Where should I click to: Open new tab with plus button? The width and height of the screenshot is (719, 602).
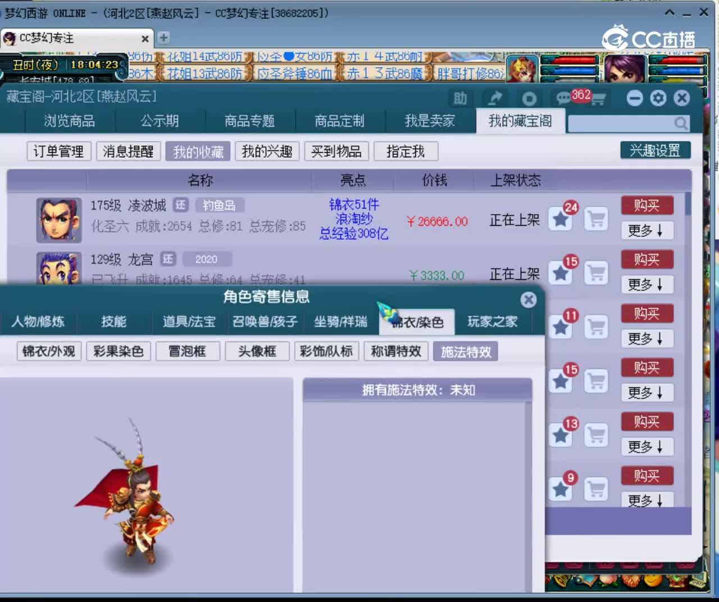[x=163, y=38]
